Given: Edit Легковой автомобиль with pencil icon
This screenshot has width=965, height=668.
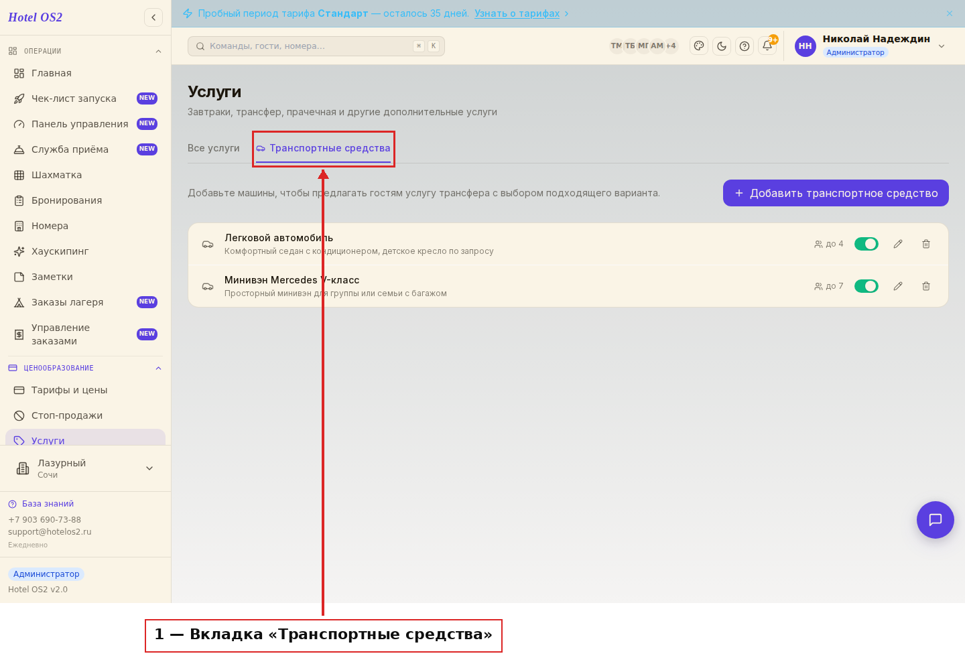Looking at the screenshot, I should (898, 244).
